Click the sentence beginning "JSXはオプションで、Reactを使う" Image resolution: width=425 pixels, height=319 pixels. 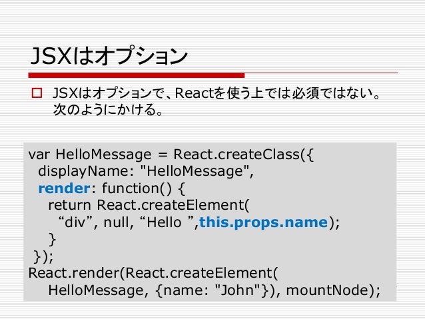(x=216, y=93)
